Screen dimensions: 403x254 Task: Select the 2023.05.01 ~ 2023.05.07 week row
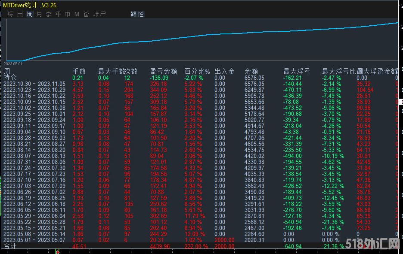tap(34, 240)
